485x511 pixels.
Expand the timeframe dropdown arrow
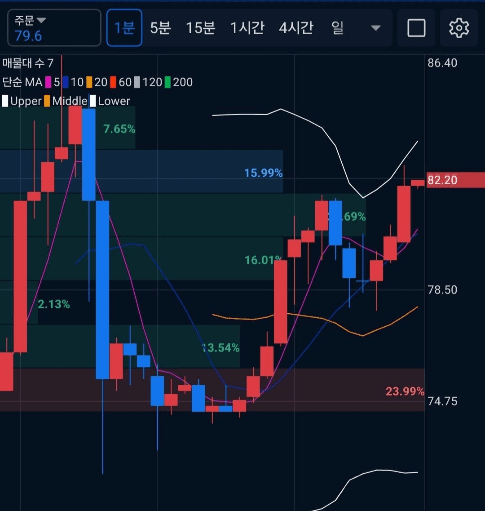click(x=375, y=28)
